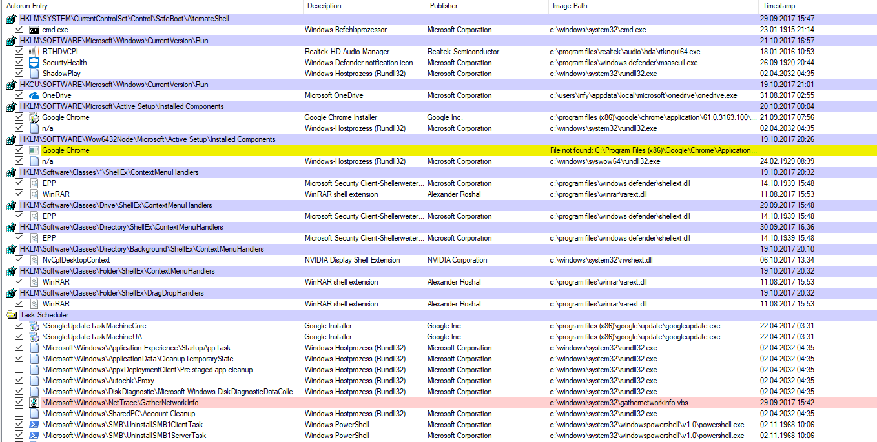Click the UninstallSMB1ClientTask PowerShell icon
The image size is (877, 442).
point(34,425)
